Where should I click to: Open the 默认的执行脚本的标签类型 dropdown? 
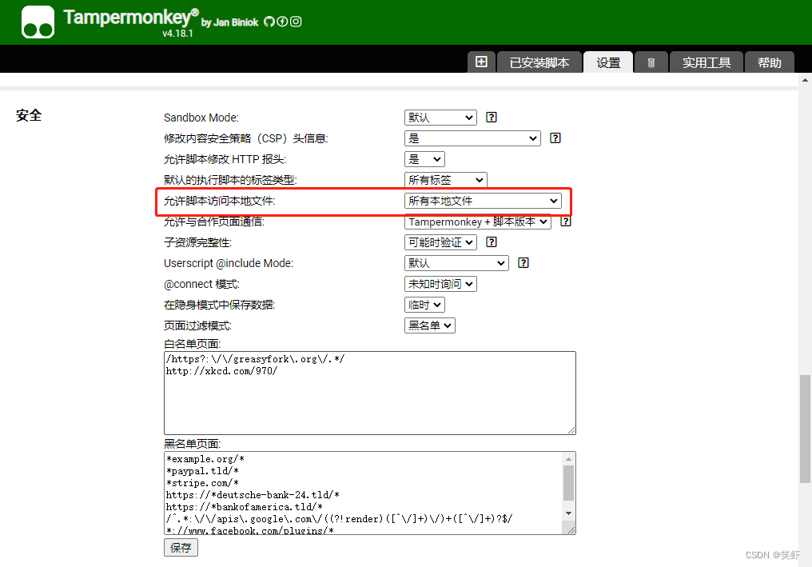click(x=445, y=180)
